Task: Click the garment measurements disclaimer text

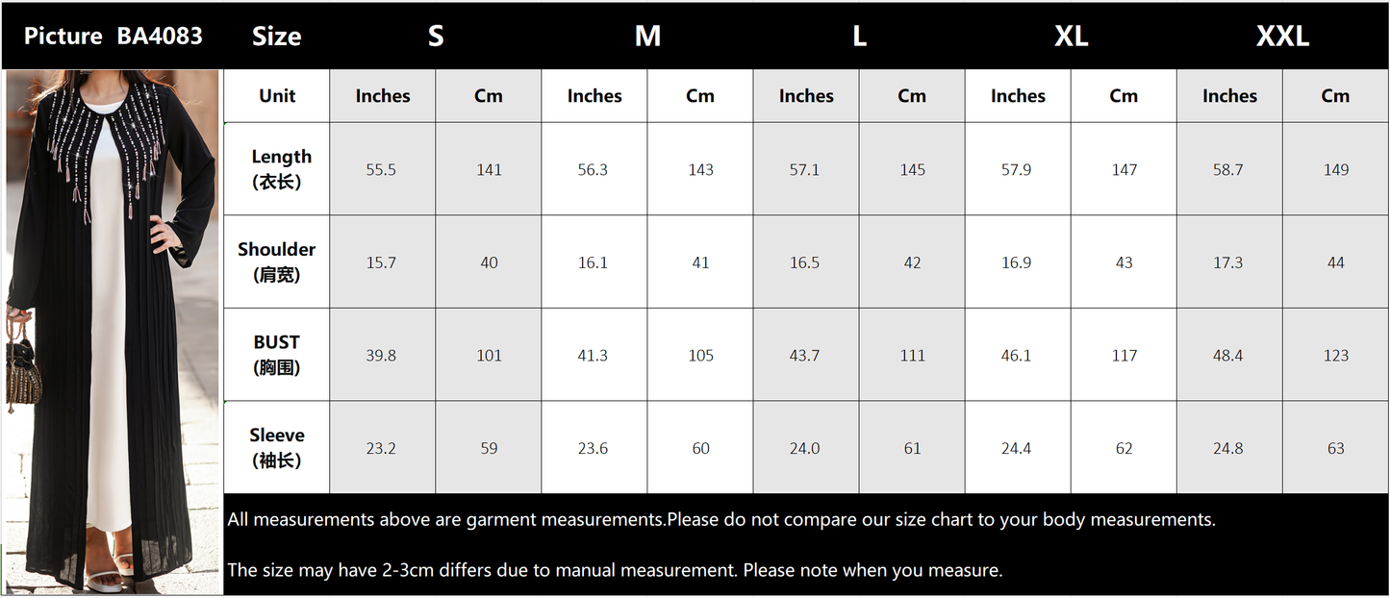Action: [721, 520]
